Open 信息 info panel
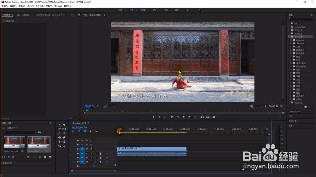Image resolution: width=316 pixels, height=177 pixels. [x=290, y=126]
